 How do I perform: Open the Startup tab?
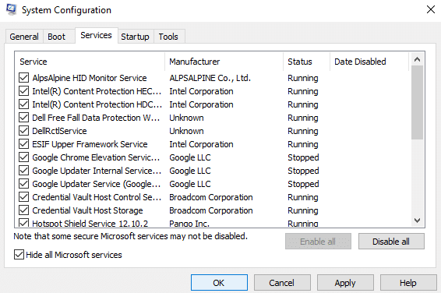tap(136, 37)
